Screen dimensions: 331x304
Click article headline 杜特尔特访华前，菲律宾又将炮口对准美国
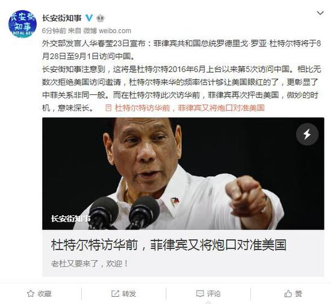pyautogui.click(x=169, y=245)
